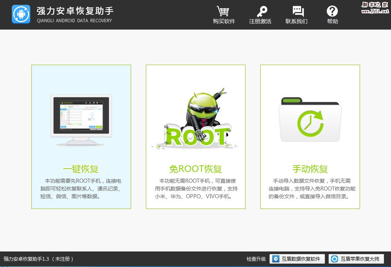This screenshot has width=391, height=267.
Task: Choose the 一键恢复 heading
Action: [x=81, y=169]
